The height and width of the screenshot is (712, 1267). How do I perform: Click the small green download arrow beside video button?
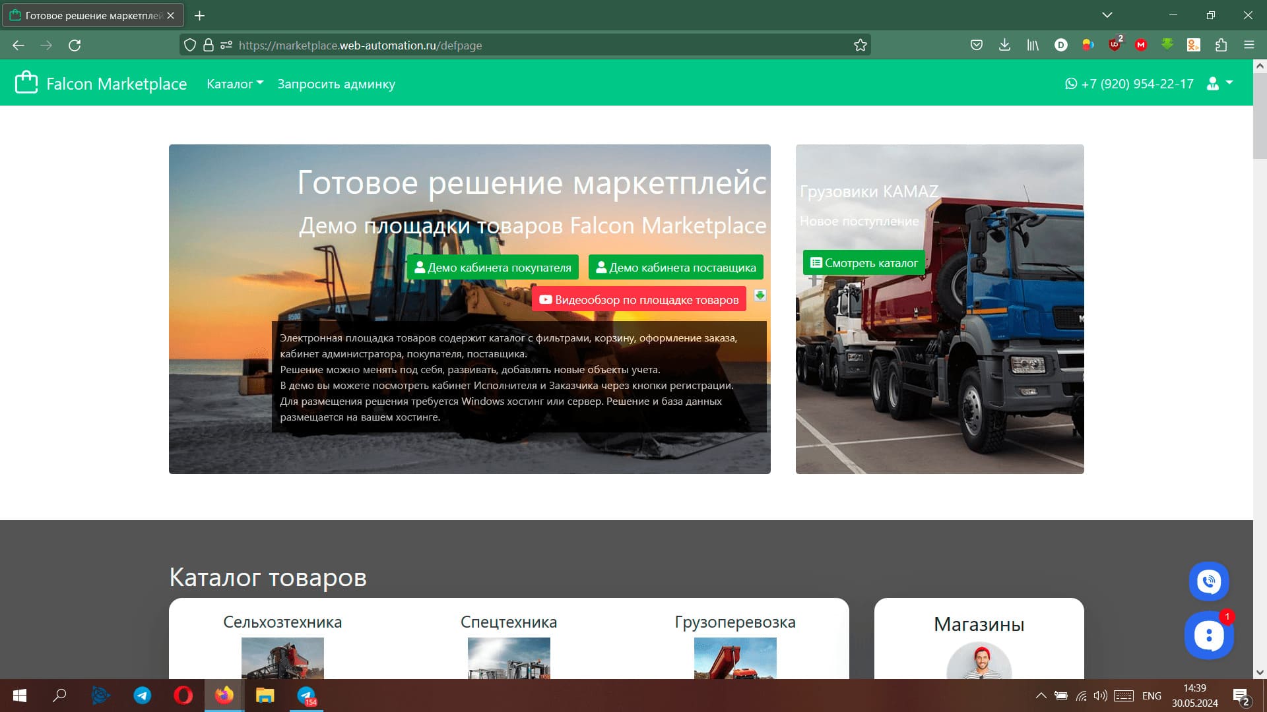(x=760, y=295)
